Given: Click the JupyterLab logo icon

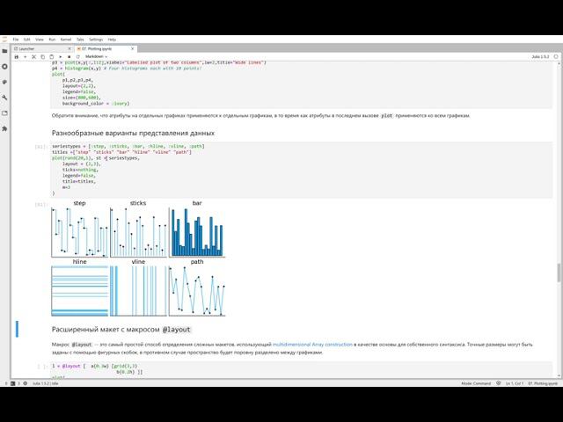Looking at the screenshot, I should point(4,40).
